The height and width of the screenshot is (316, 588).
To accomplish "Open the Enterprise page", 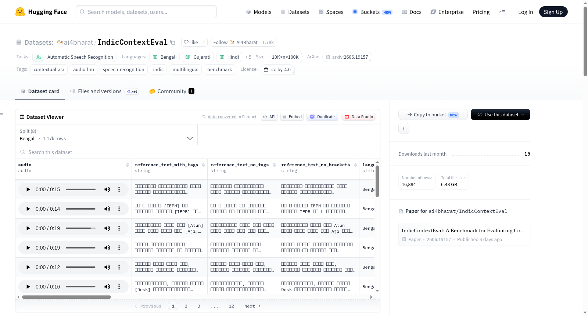I will (447, 12).
